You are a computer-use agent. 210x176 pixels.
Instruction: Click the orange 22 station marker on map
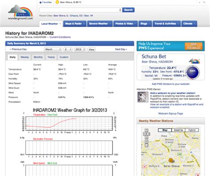[x=171, y=160]
